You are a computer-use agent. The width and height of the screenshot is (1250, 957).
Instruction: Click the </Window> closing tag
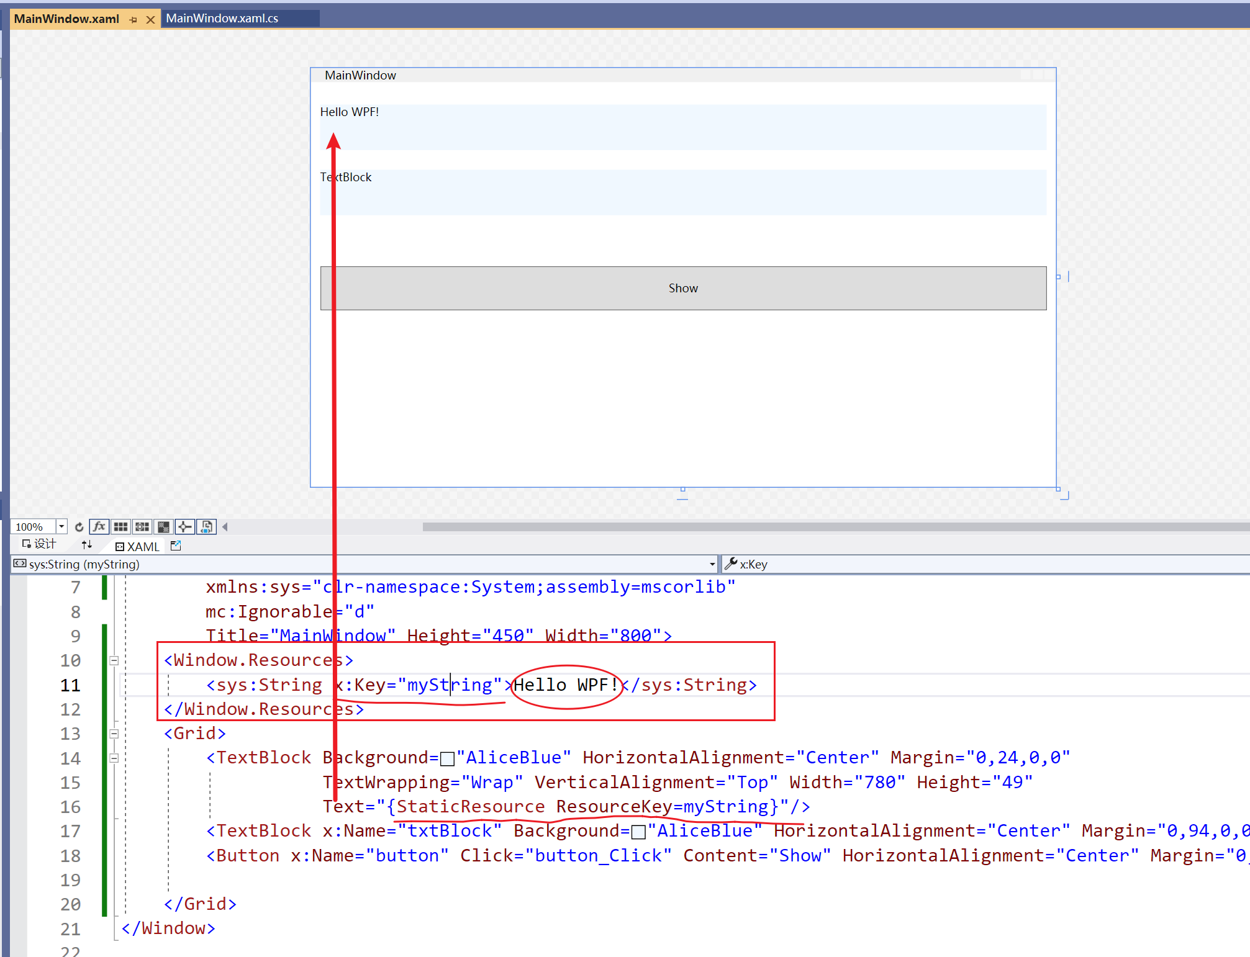pyautogui.click(x=168, y=928)
